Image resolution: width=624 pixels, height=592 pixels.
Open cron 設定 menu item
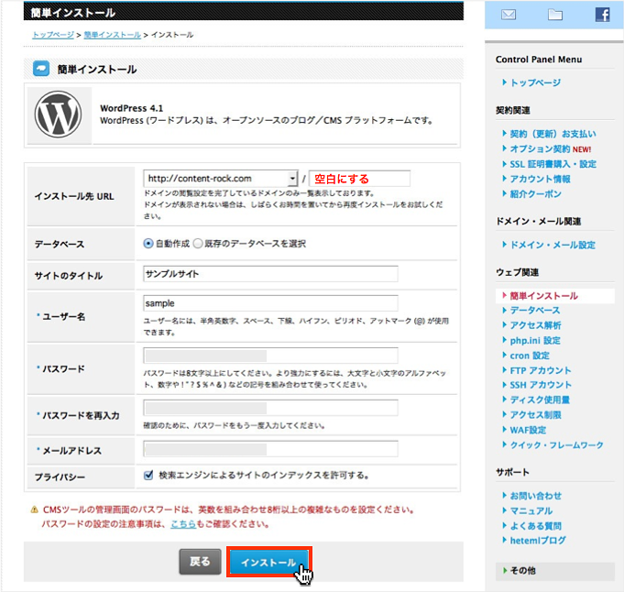pos(530,356)
